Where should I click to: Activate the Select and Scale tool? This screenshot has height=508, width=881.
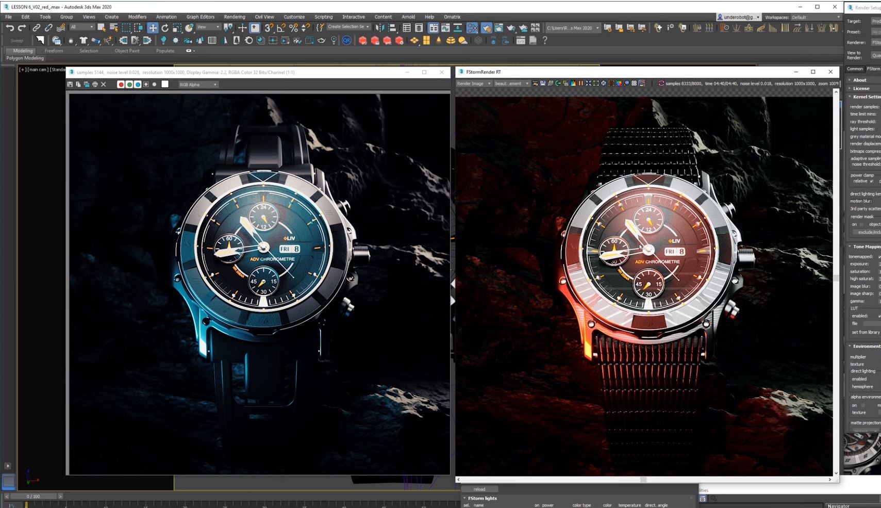point(177,28)
